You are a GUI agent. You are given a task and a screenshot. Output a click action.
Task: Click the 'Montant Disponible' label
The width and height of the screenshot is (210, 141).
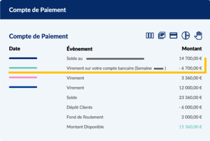tap(85, 127)
